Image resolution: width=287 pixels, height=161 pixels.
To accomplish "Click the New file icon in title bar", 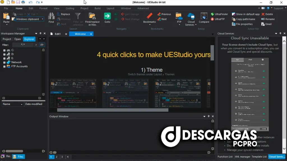I will click(8, 2).
